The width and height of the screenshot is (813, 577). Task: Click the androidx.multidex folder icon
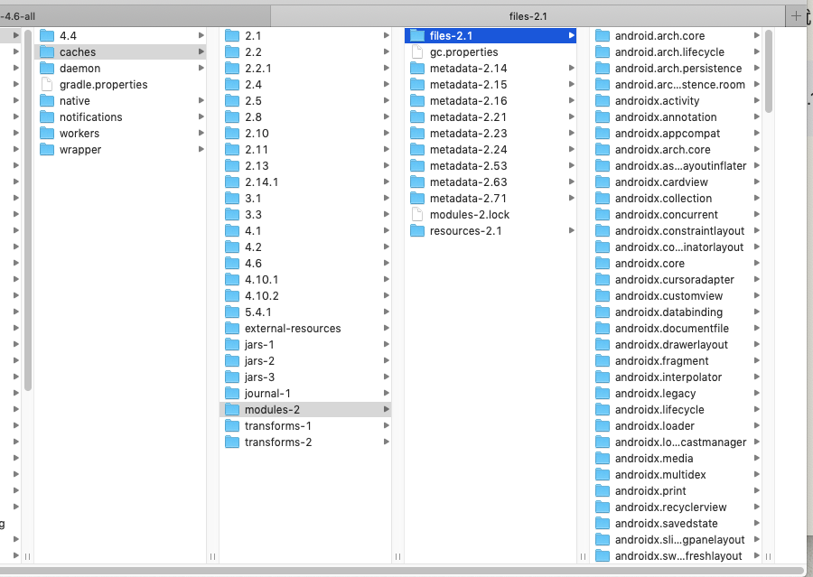(603, 474)
